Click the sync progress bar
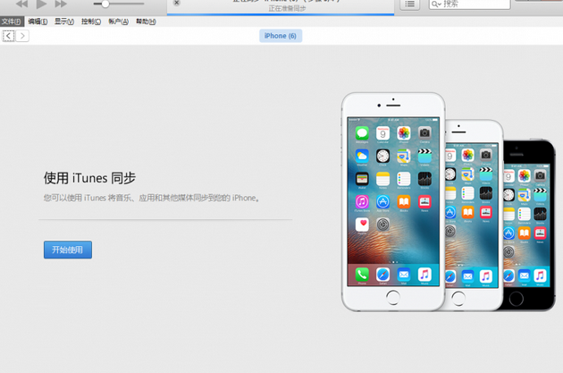The width and height of the screenshot is (563, 373). click(x=281, y=14)
